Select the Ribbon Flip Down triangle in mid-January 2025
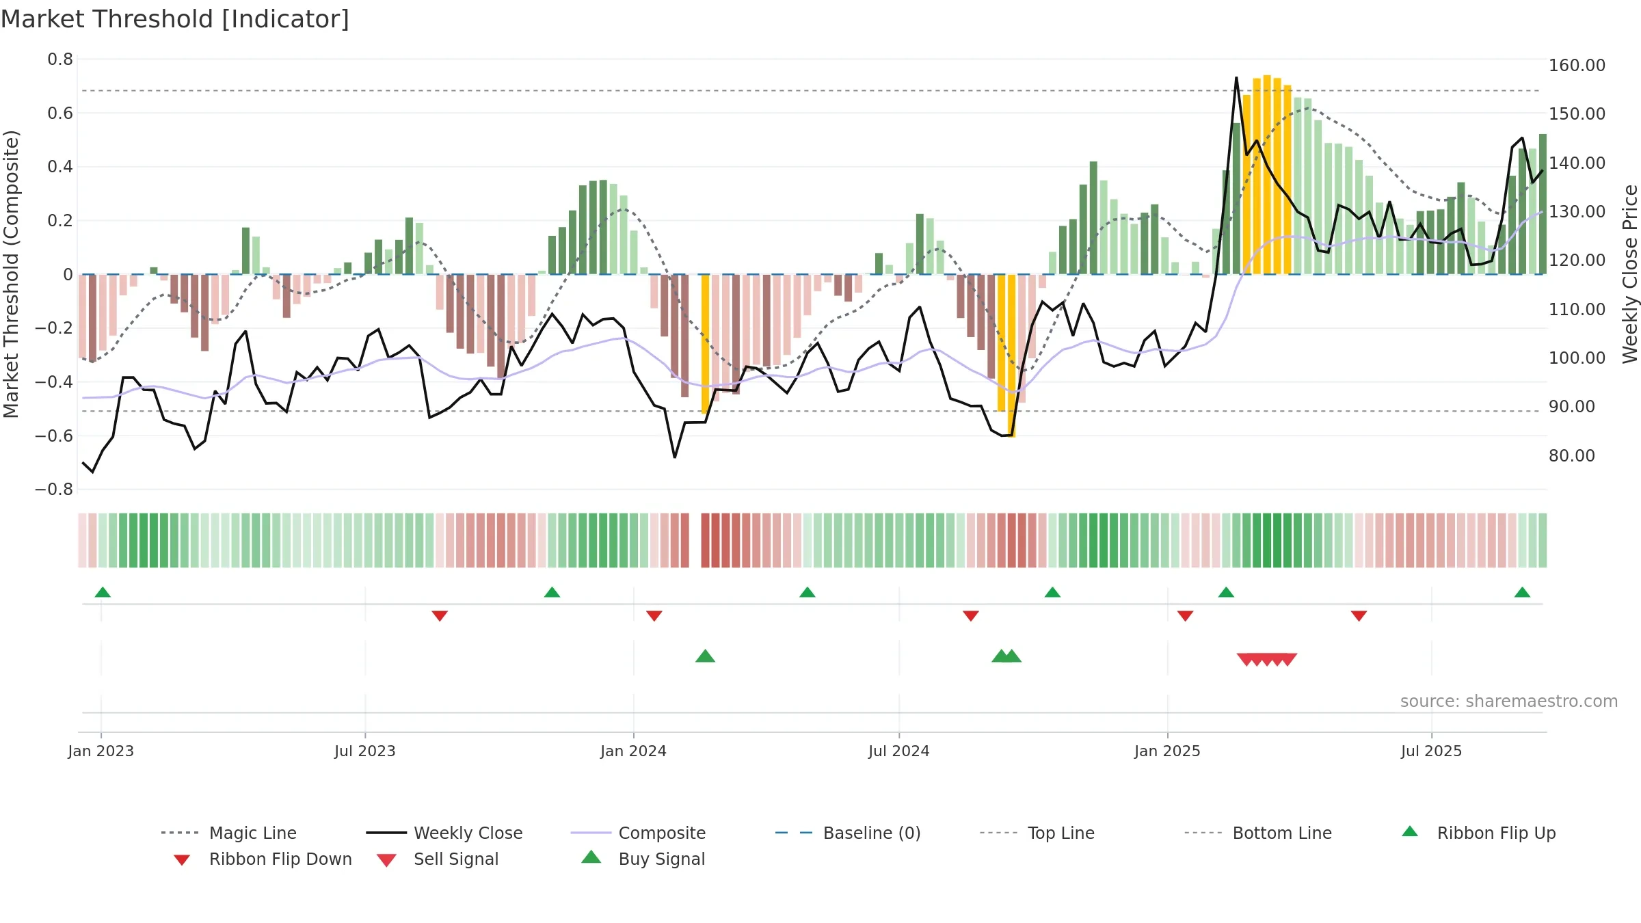Viewport: 1641px width, 923px height. click(x=1185, y=616)
